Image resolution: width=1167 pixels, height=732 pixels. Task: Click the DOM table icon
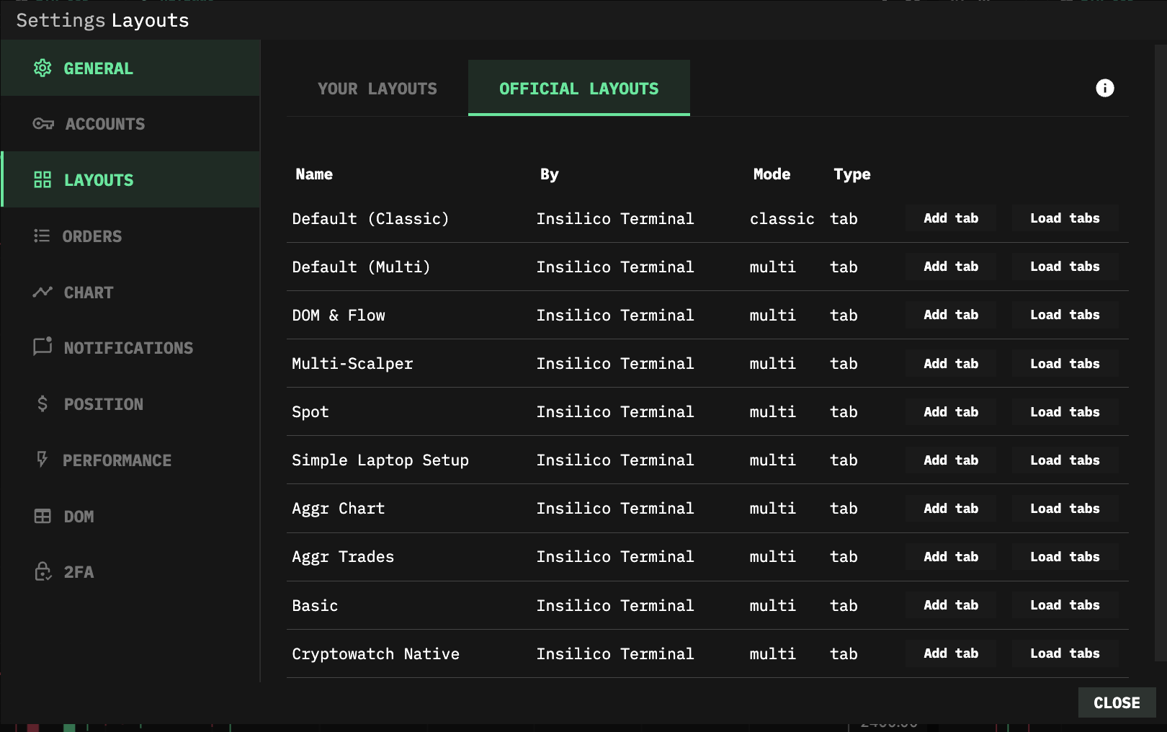43,517
